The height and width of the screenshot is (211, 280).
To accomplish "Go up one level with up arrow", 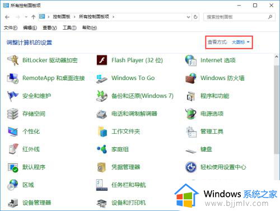I will coord(34,17).
